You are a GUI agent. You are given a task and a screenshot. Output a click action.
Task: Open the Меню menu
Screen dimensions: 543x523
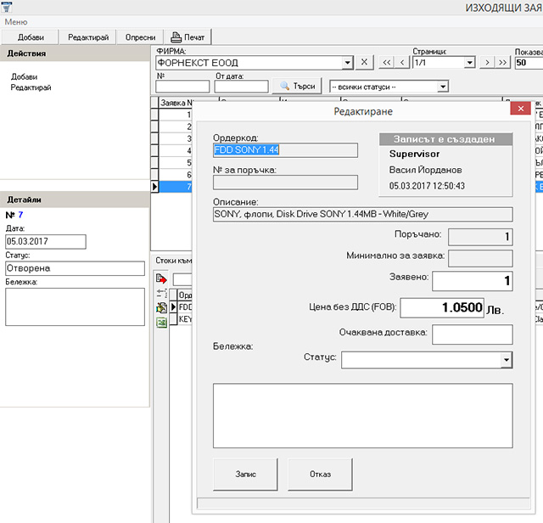pos(16,22)
